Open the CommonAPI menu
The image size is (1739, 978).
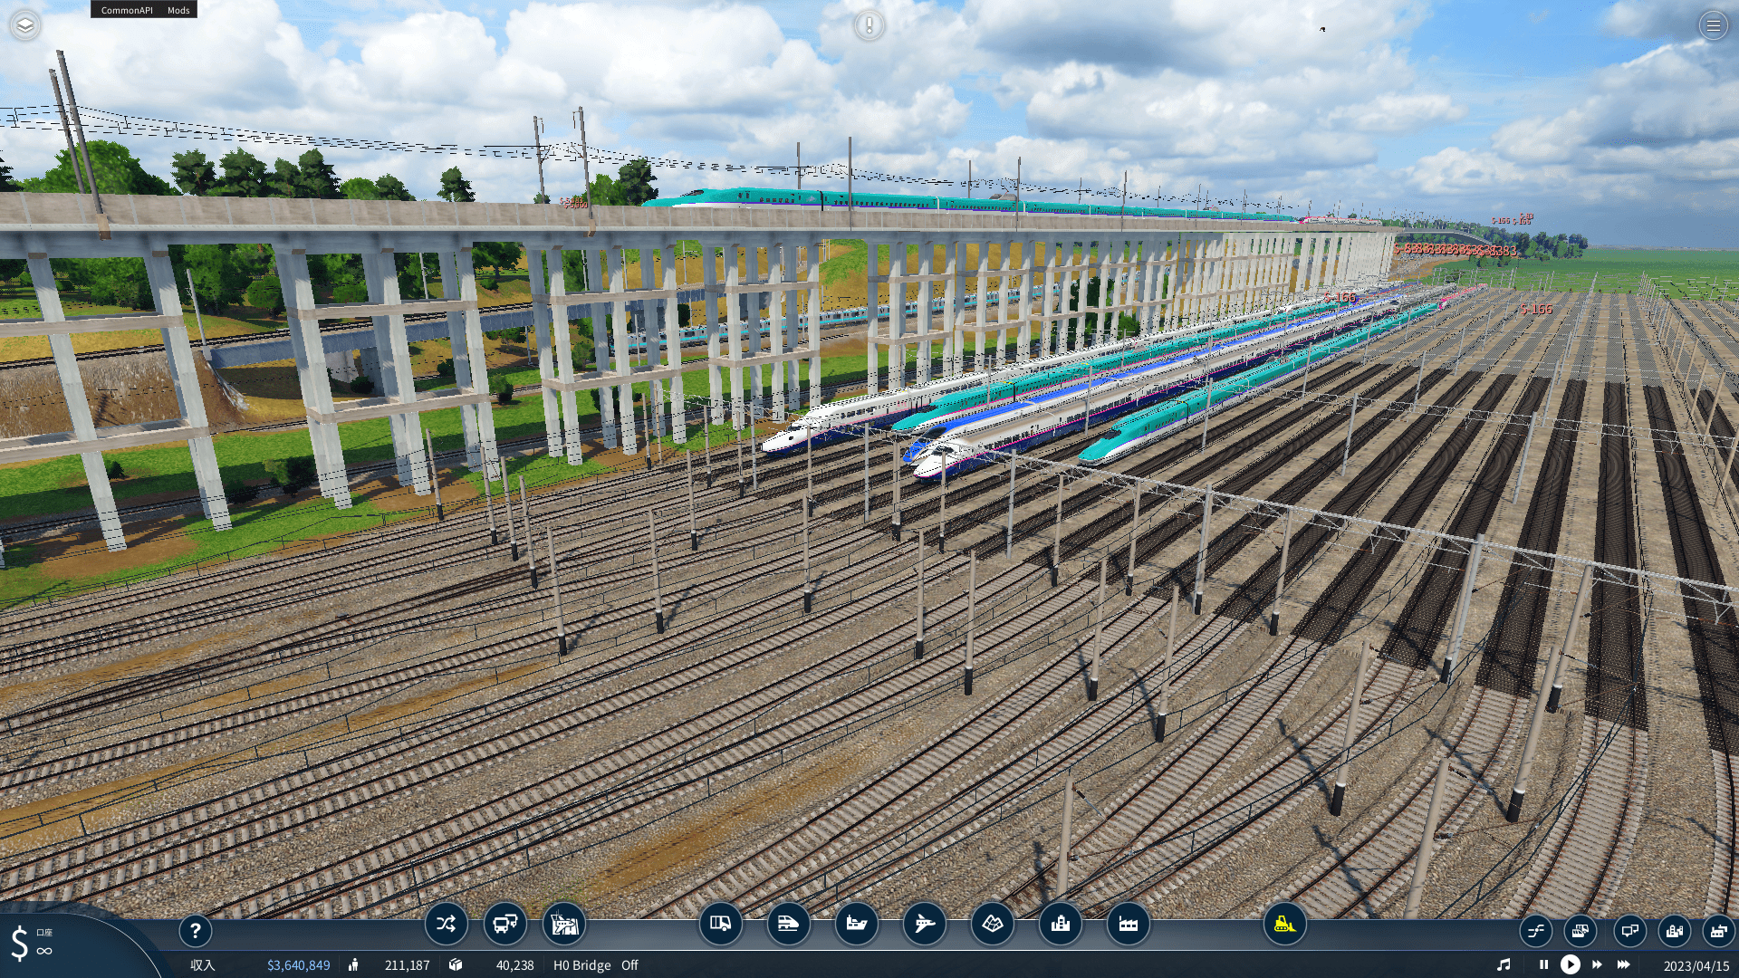point(127,10)
